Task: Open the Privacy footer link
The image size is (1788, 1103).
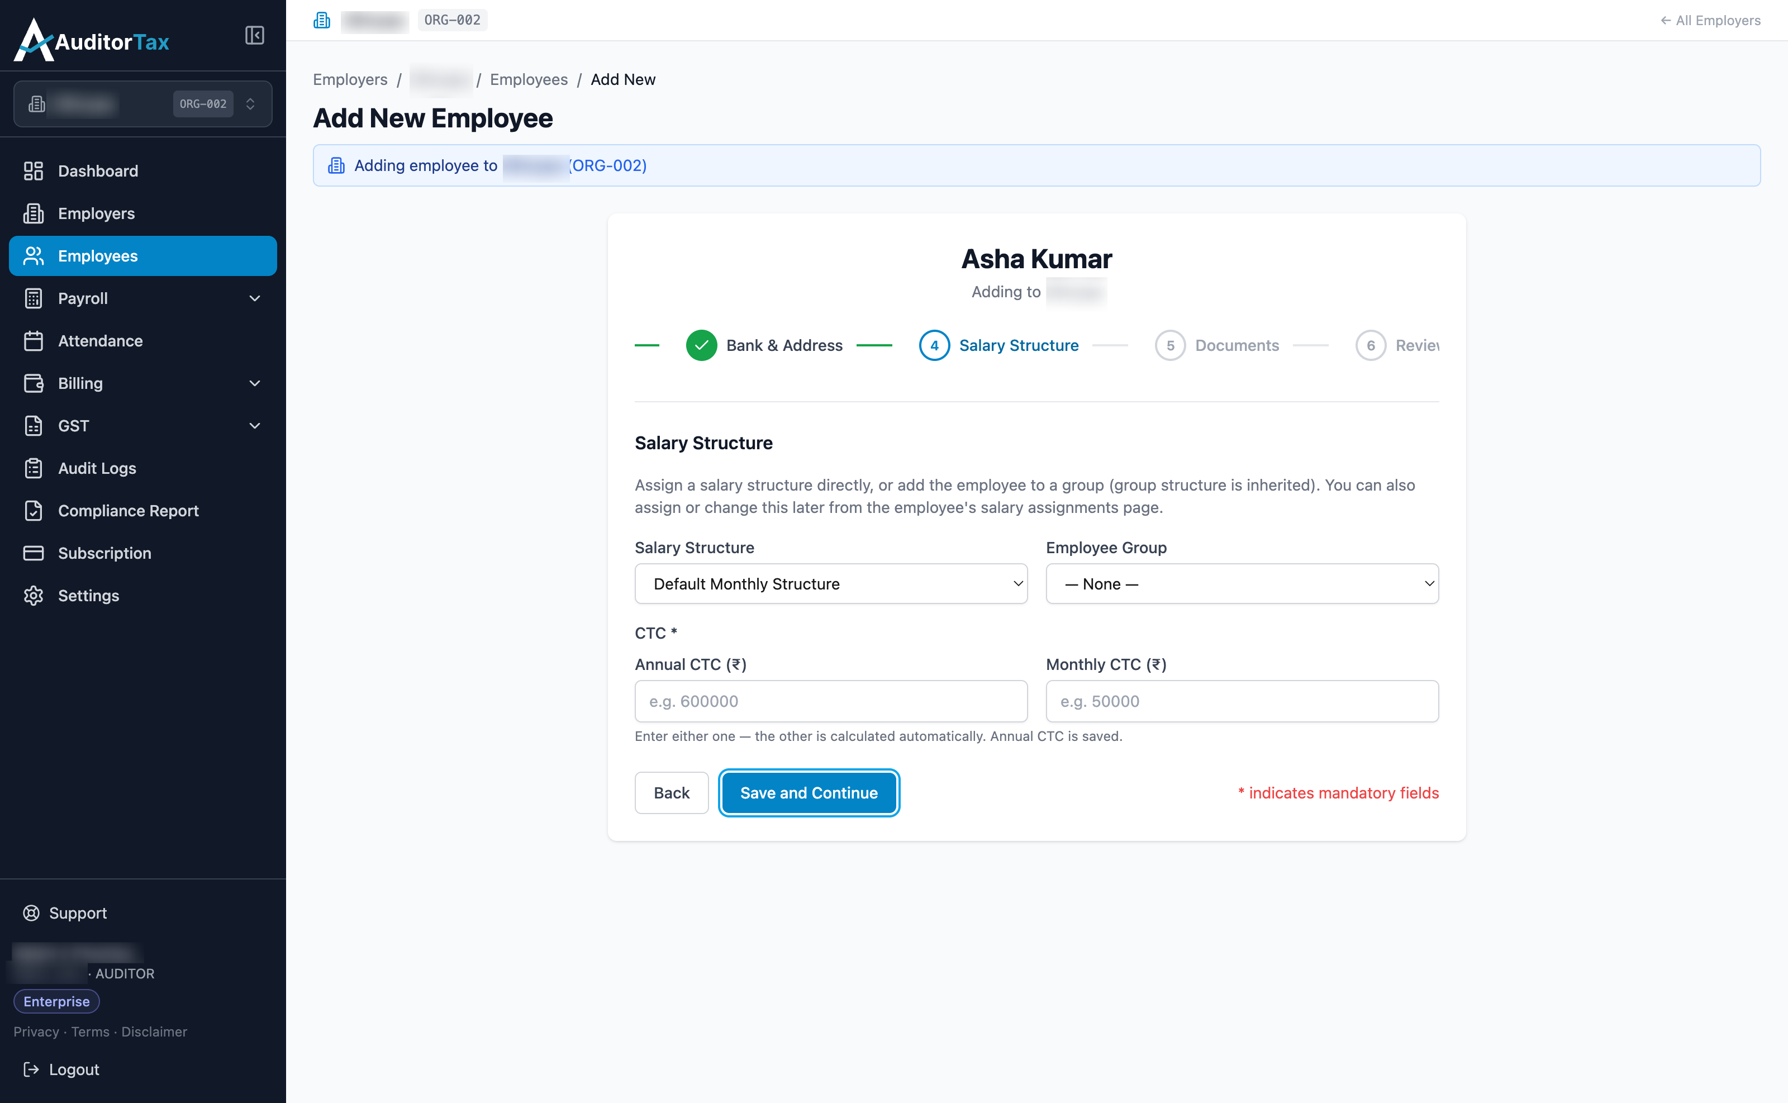Action: tap(36, 1031)
